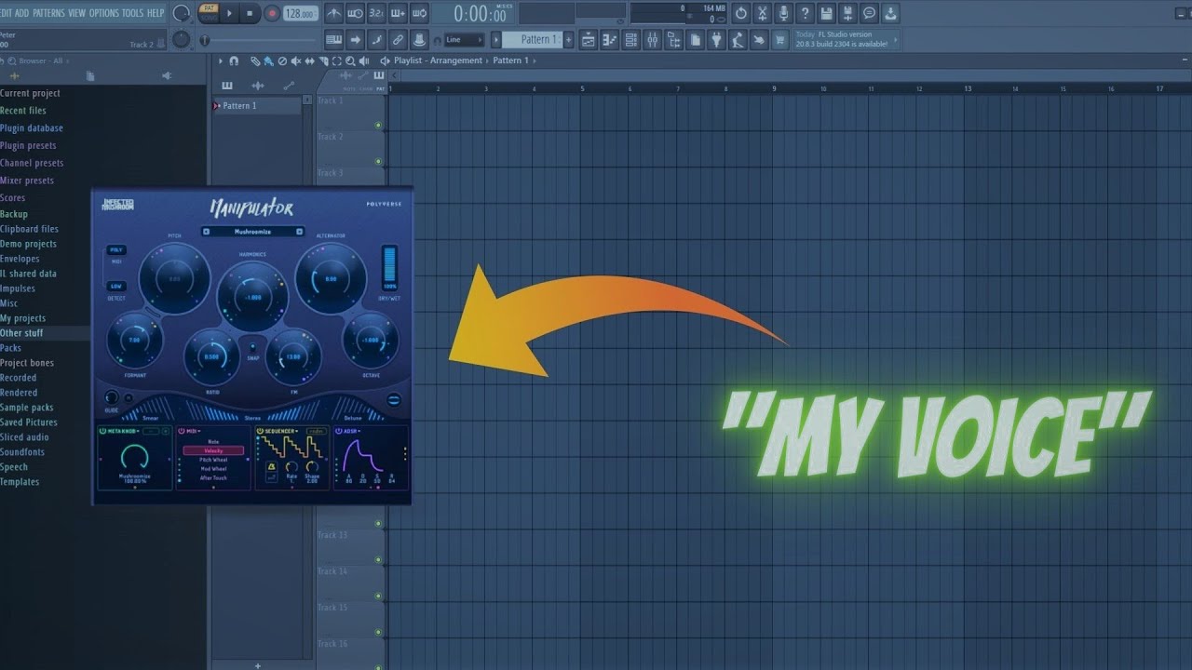Click the Smear slider in Manipulator
This screenshot has width=1192, height=670.
[150, 409]
